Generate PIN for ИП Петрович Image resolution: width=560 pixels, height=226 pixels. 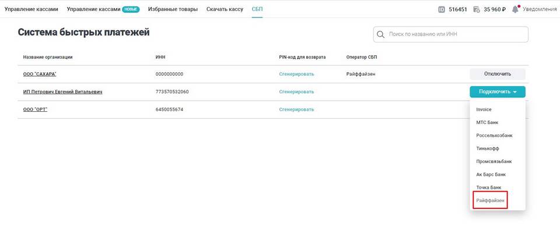pyautogui.click(x=296, y=92)
